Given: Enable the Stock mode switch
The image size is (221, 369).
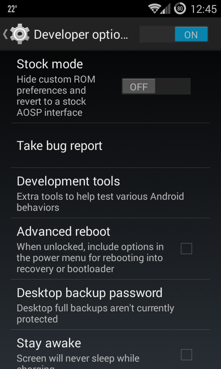Looking at the screenshot, I should (x=156, y=86).
